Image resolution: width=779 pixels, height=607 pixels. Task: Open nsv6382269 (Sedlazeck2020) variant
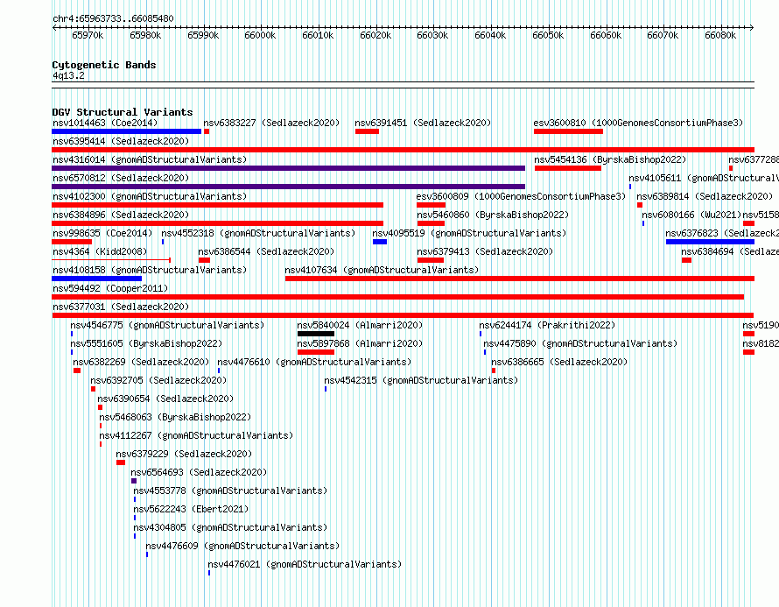(141, 362)
